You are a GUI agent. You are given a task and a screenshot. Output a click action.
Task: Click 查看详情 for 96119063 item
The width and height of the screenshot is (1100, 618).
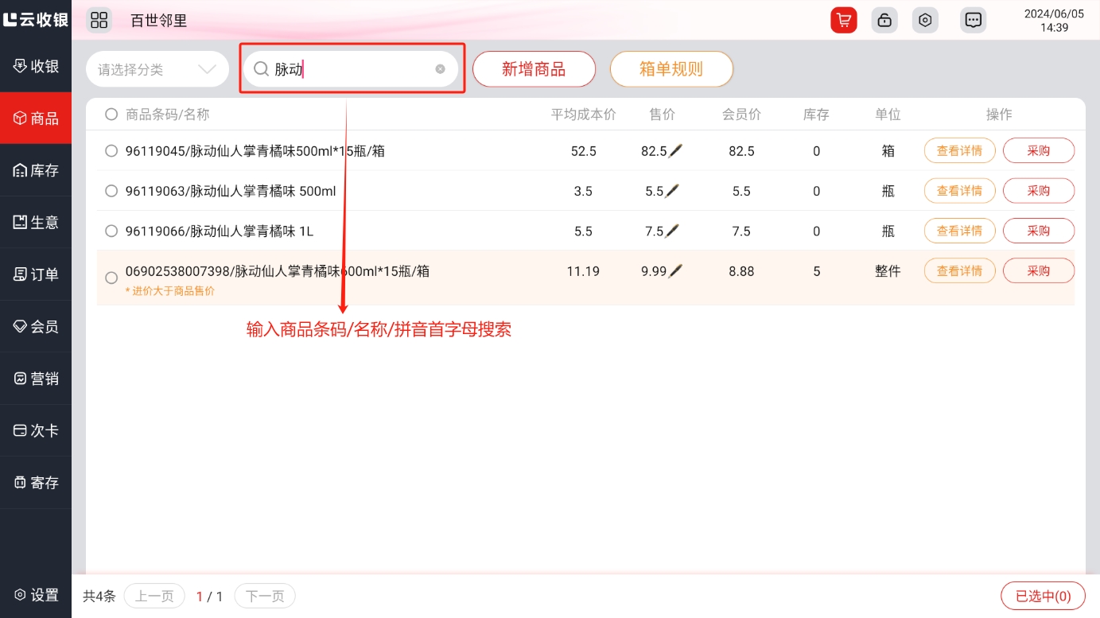[959, 191]
